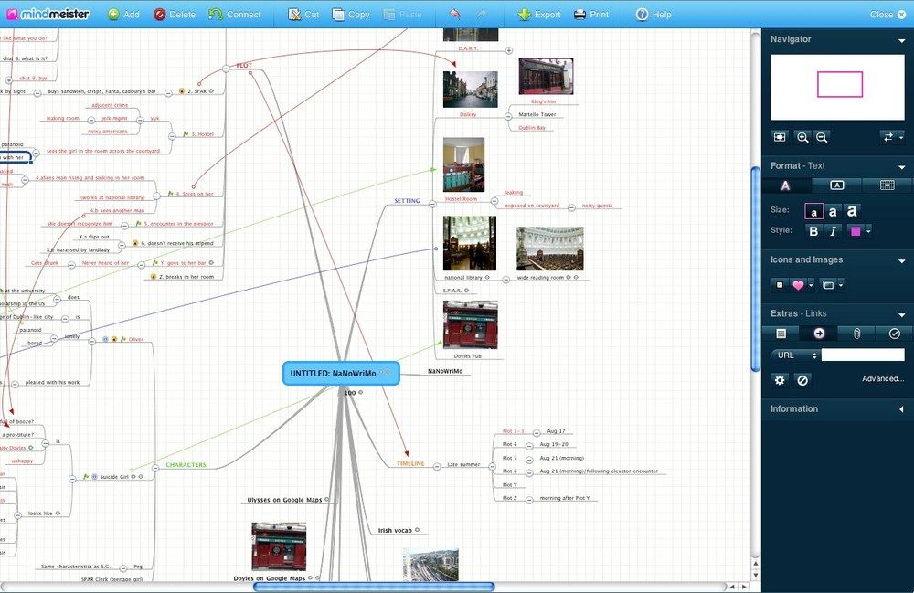Screen dimensions: 914x593
Task: Click the Delete toolbar icon
Action: [x=159, y=15]
